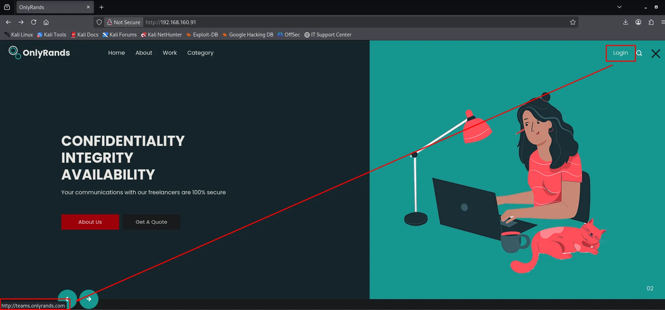
Task: Open the IT Support Center bookmark
Action: click(x=328, y=35)
